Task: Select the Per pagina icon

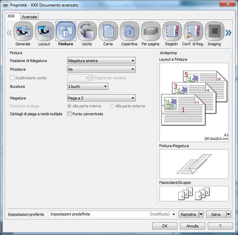Action: [151, 31]
